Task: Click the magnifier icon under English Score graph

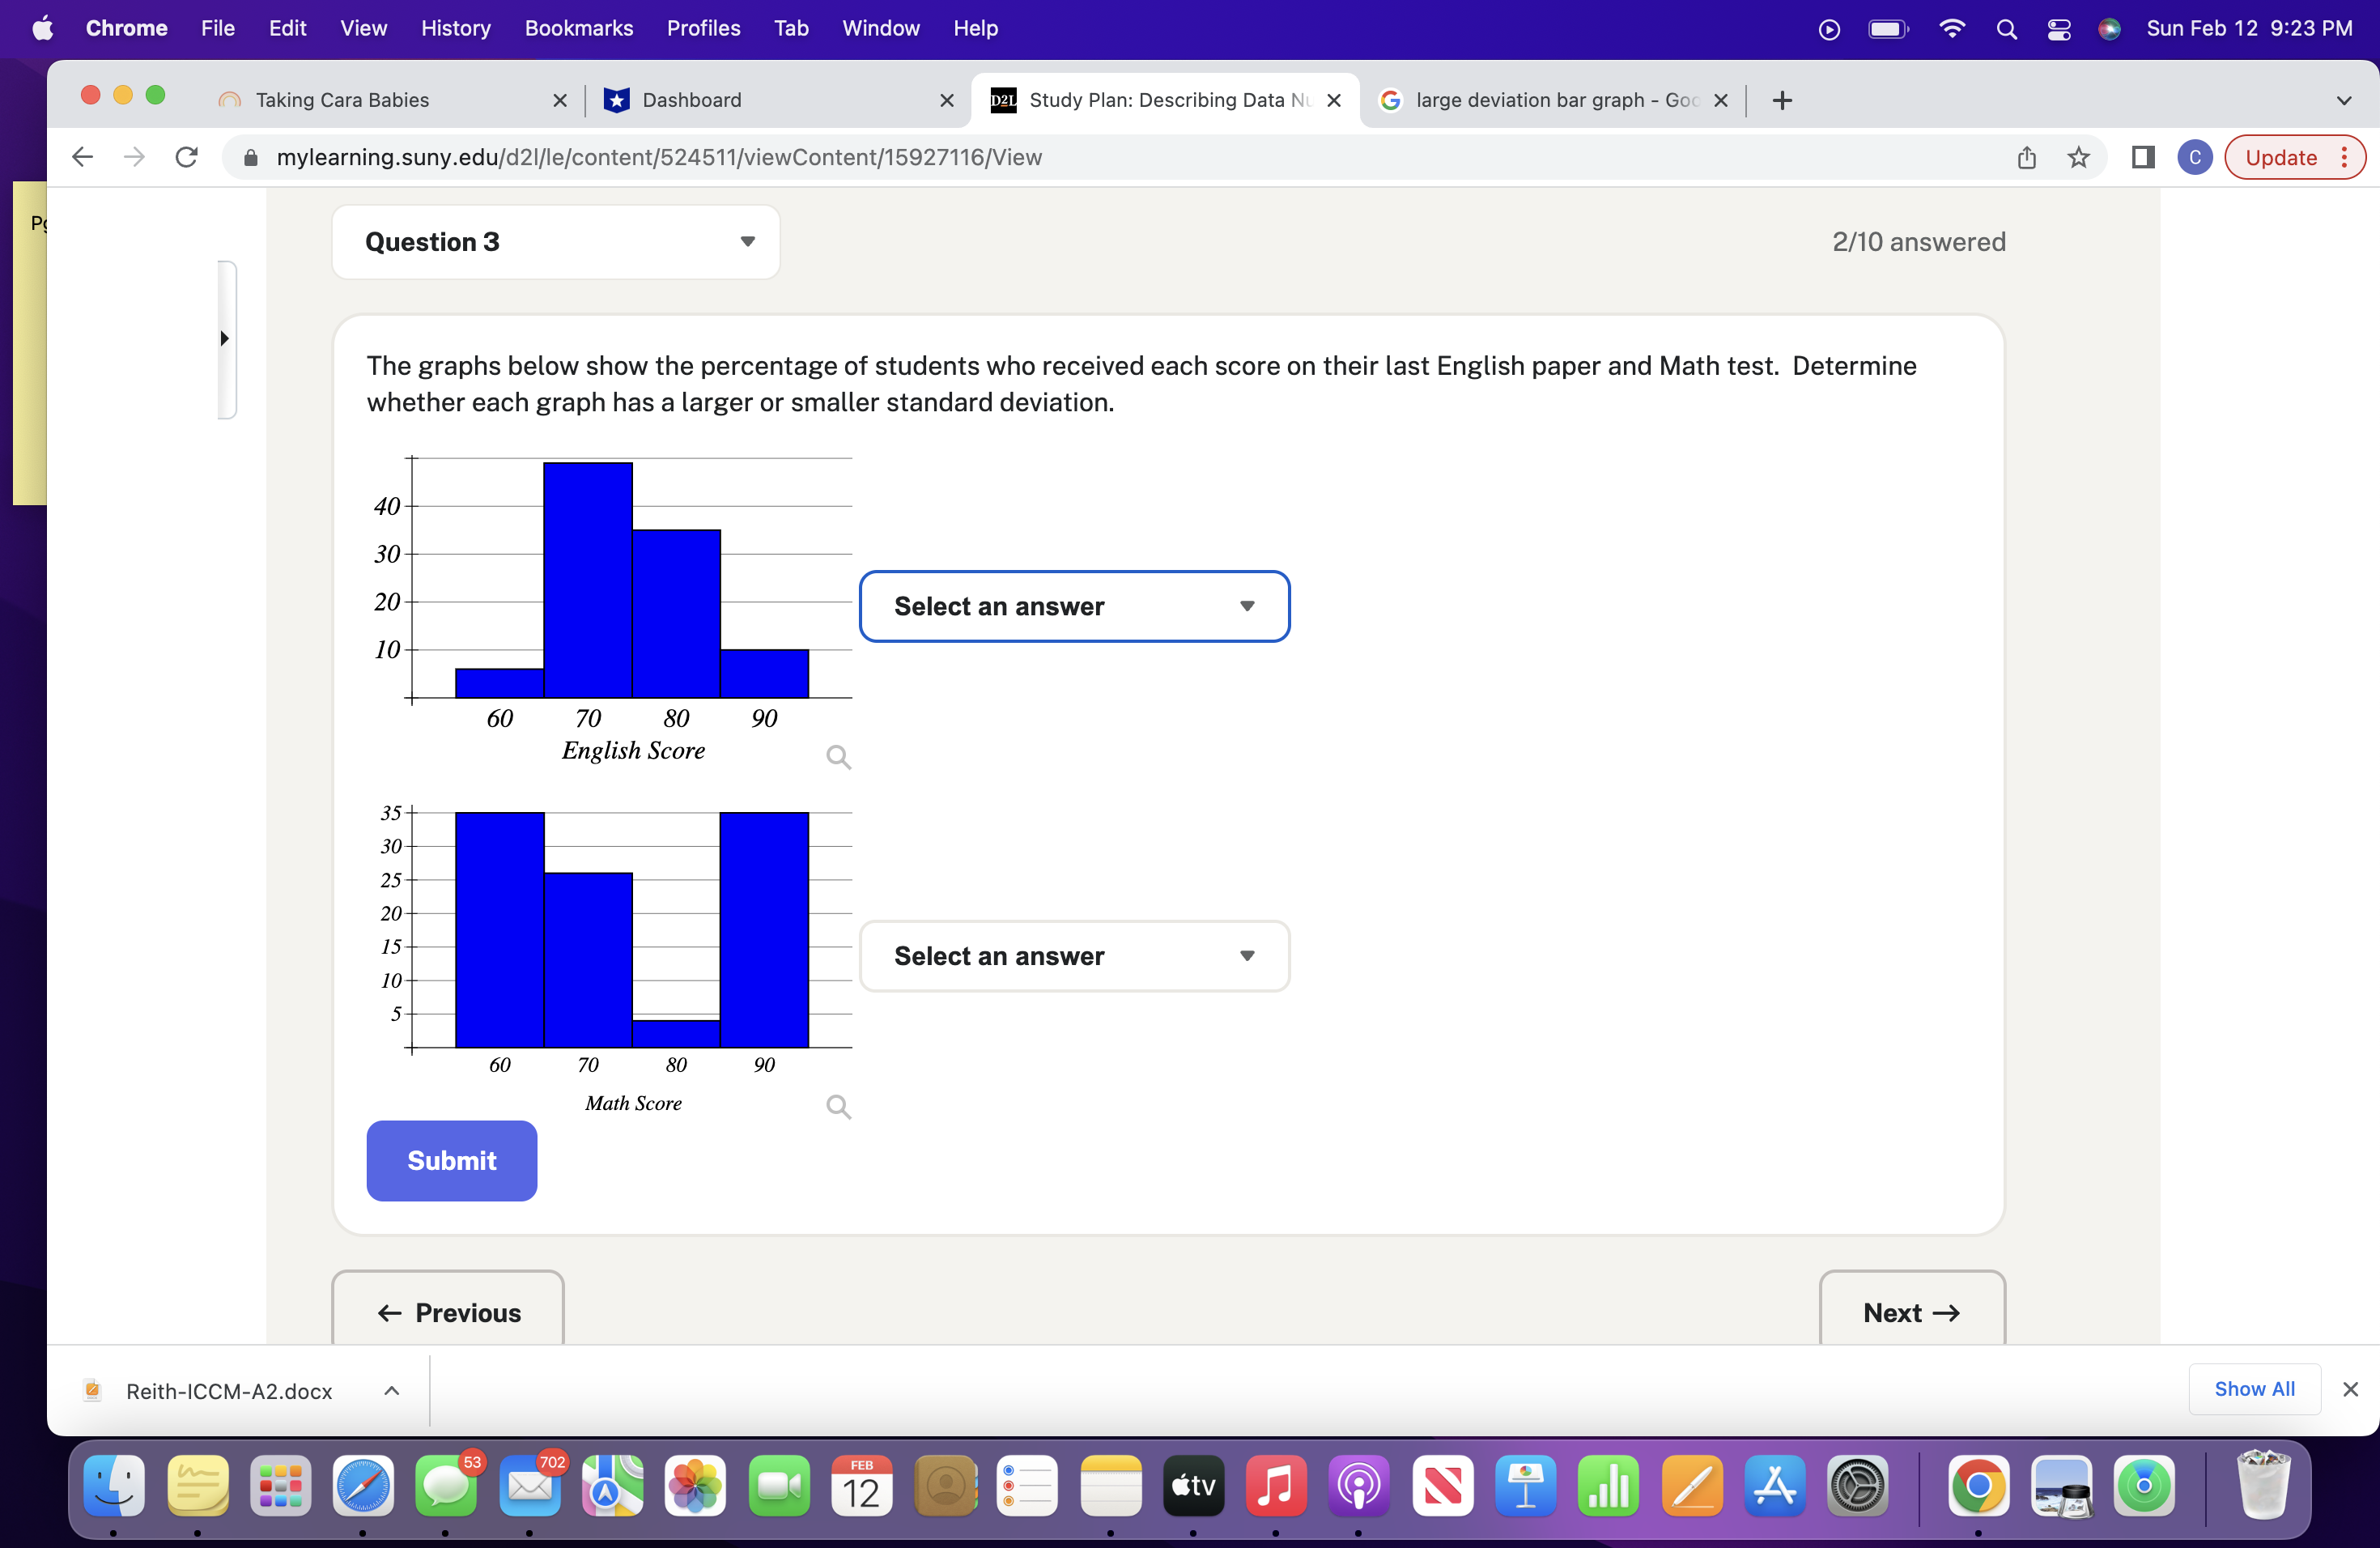Action: point(838,757)
